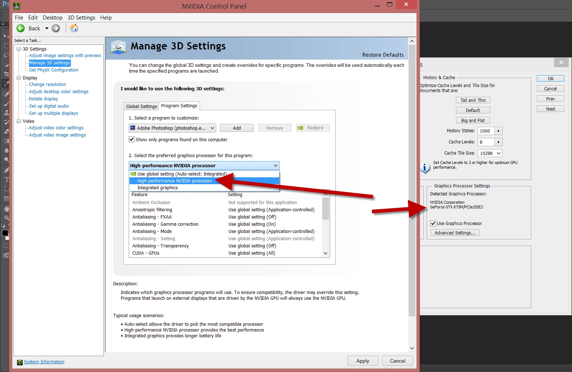Screen dimensions: 572x372
Task: Click the feature list vertical scrollbar thumb
Action: (325, 208)
